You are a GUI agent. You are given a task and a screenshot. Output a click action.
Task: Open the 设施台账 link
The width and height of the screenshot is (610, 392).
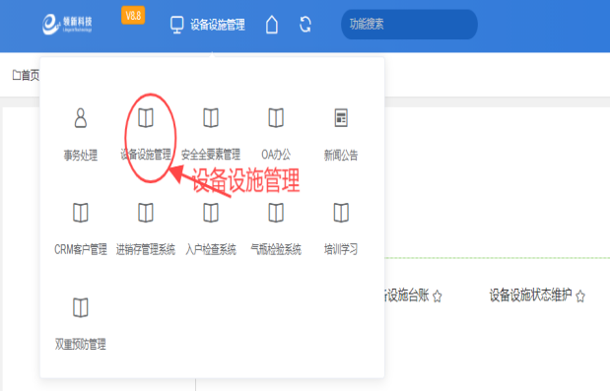tap(407, 295)
